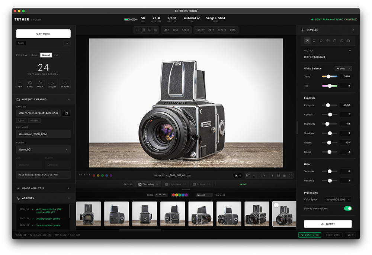Click the Highlights slider handle
Screen dimensions: 372x255
(x=327, y=124)
